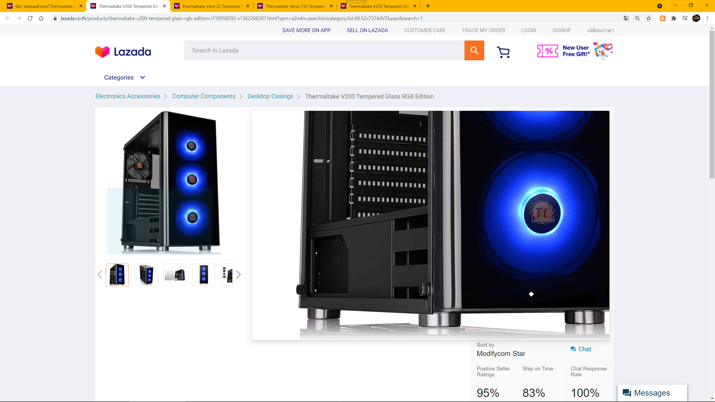Screen dimensions: 715x402
Task: Click the browser forward arrow
Action: coord(19,18)
